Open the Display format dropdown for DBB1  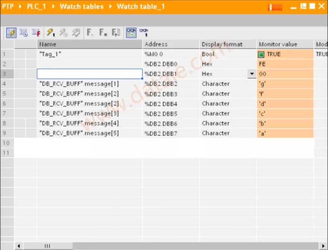click(252, 74)
